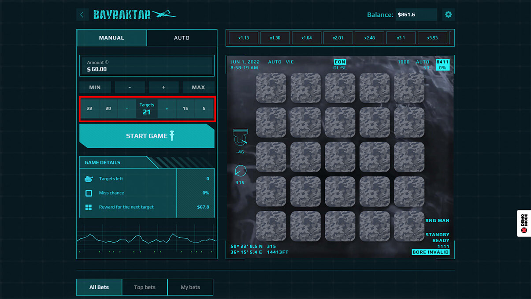Click the compass heading icon showing 315

coord(240,171)
